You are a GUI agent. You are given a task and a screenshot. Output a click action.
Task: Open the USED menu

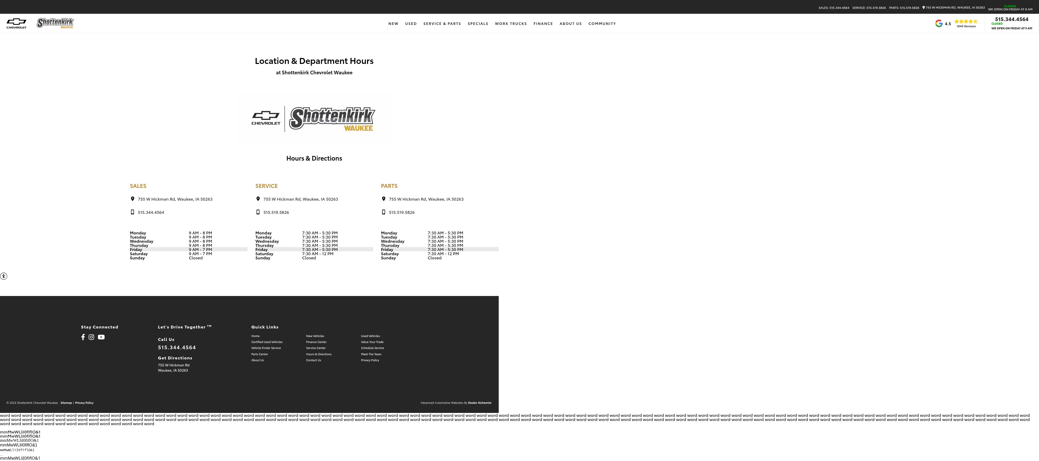point(411,23)
